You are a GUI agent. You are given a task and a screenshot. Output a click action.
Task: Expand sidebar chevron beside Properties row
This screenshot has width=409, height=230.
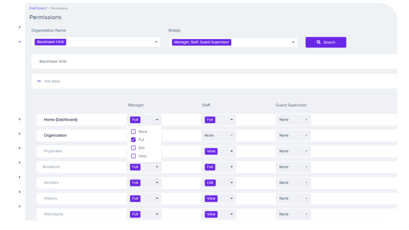20,148
